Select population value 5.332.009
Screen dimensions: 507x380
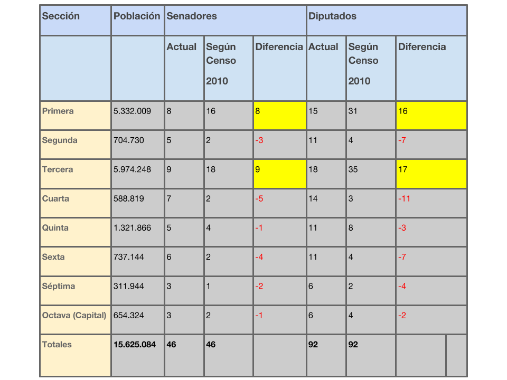pyautogui.click(x=132, y=111)
